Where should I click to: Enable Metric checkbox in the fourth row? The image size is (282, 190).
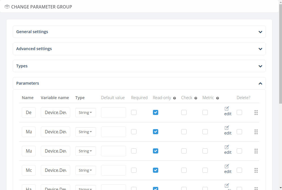[205, 170]
